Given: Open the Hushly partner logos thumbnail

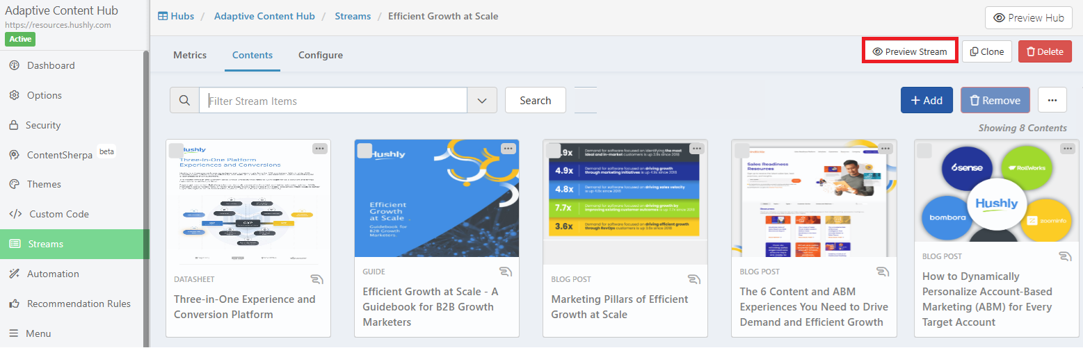Looking at the screenshot, I should coord(997,191).
